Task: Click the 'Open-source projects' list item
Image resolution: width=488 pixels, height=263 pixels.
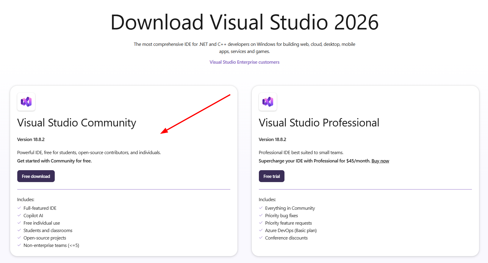Action: [x=45, y=238]
